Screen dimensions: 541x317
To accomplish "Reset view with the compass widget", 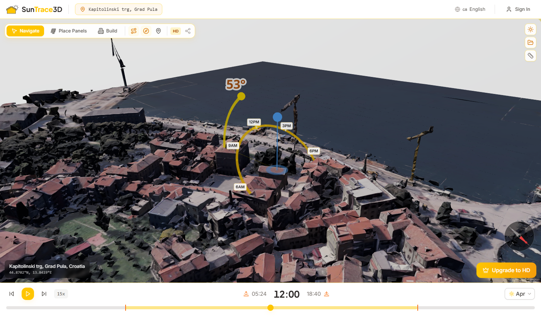I will pos(519,236).
